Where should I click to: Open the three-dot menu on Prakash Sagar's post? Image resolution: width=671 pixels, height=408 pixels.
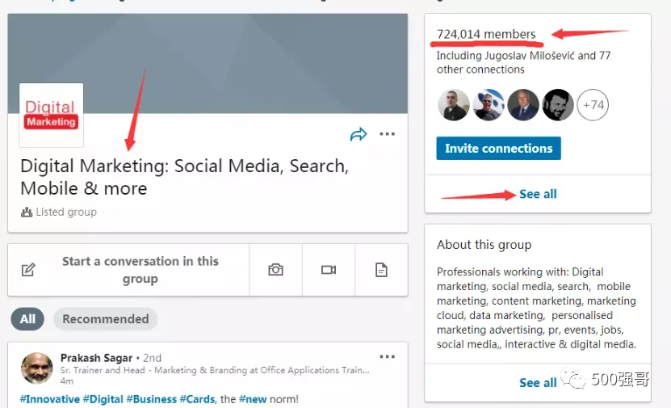click(388, 356)
